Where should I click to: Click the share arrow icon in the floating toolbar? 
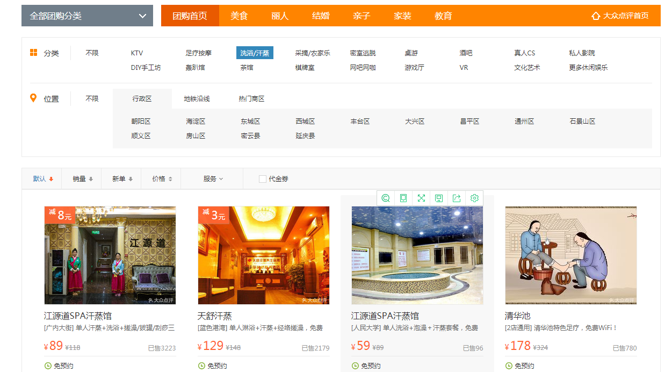[x=457, y=198]
